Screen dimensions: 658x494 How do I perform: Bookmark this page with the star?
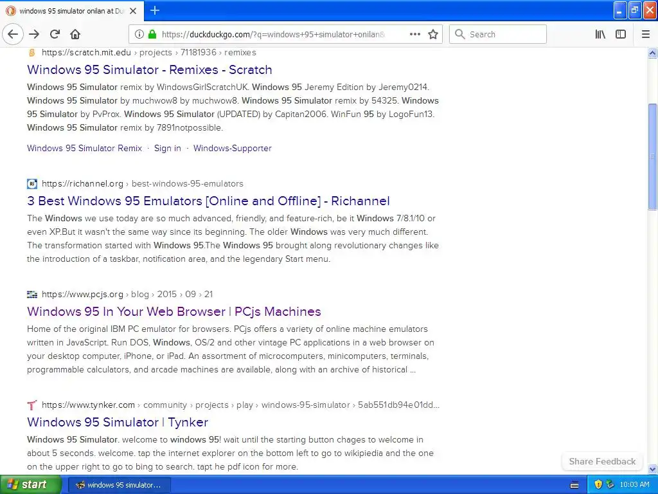tap(433, 35)
